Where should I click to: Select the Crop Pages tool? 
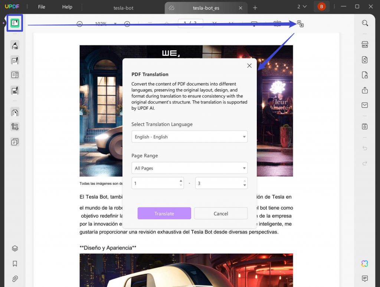15,126
